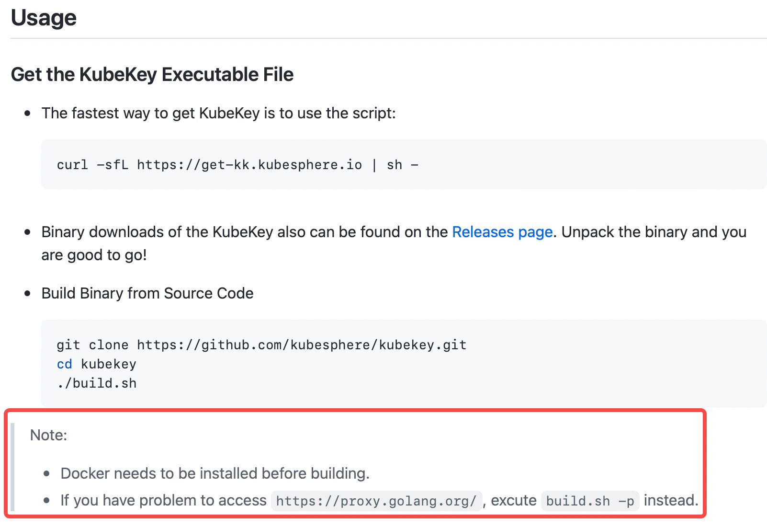Click the Unpack the binary sentence
This screenshot has height=528, width=767.
[654, 232]
